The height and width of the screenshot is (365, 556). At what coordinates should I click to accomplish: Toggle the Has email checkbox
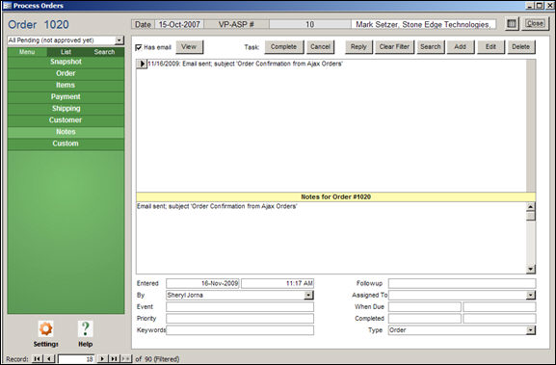[139, 47]
